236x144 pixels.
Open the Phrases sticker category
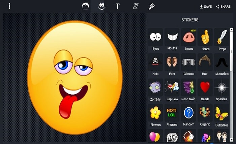coord(172,115)
